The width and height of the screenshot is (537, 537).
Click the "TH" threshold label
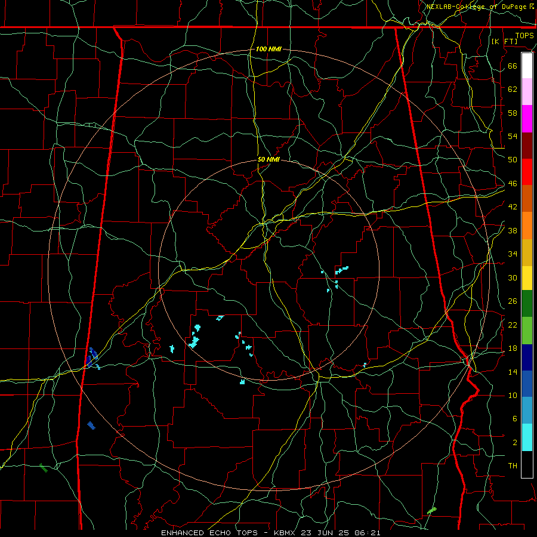[513, 466]
